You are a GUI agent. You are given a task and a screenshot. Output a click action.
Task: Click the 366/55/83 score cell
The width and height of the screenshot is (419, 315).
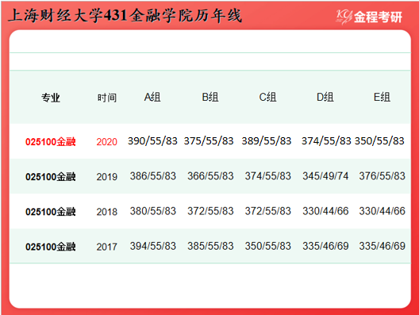(210, 176)
